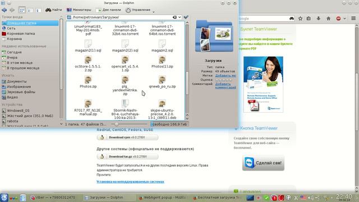Bookmark page with browser star icon
359x202 pixels.
click(300, 19)
